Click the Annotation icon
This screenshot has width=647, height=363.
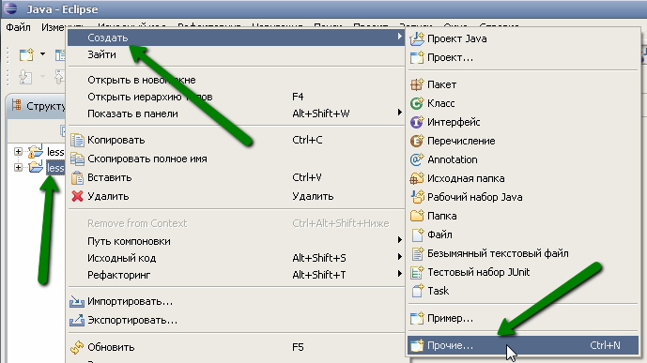pos(417,159)
